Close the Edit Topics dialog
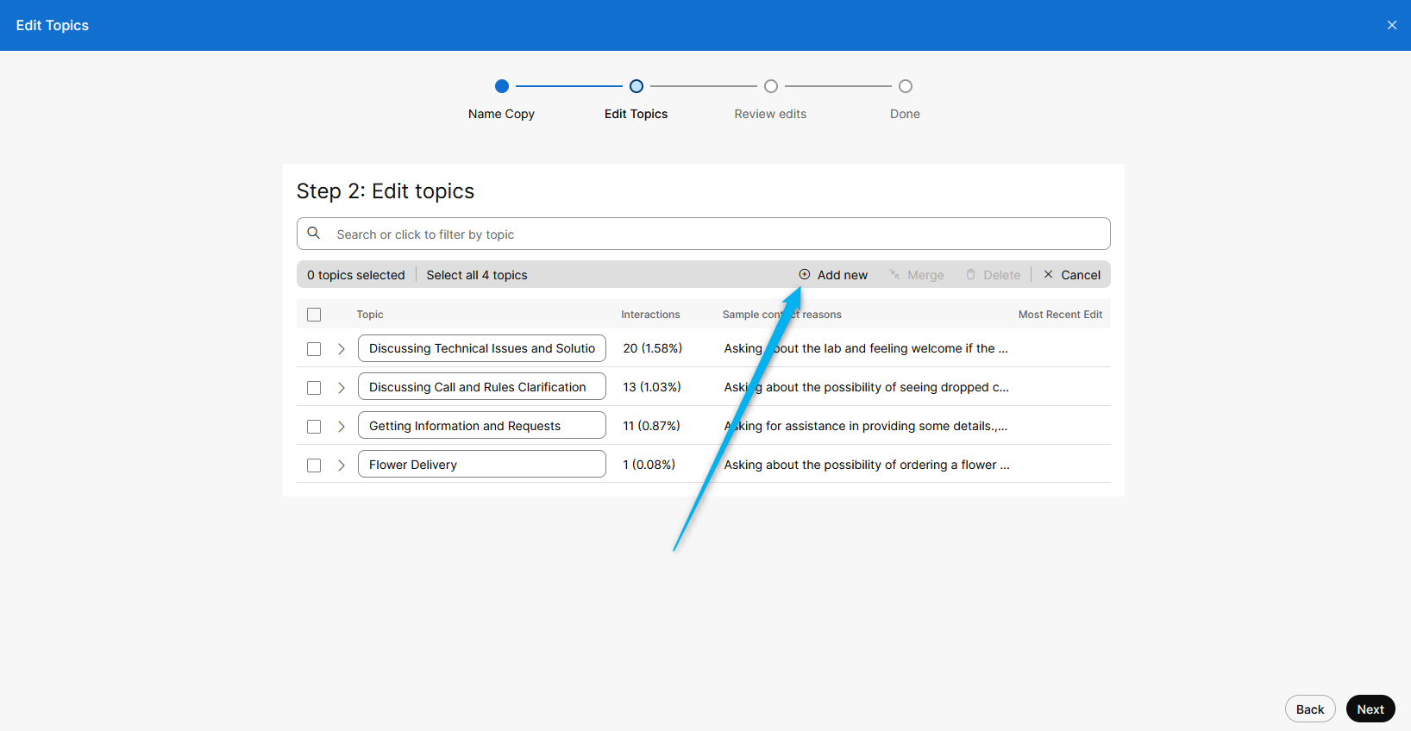1411x731 pixels. (1391, 25)
